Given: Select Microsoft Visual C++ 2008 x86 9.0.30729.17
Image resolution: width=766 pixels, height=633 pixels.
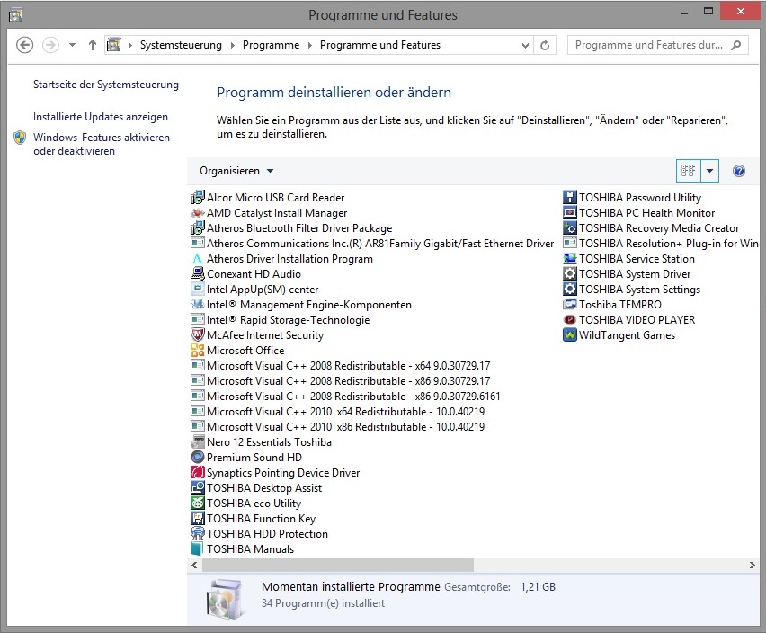Looking at the screenshot, I should coord(341,381).
